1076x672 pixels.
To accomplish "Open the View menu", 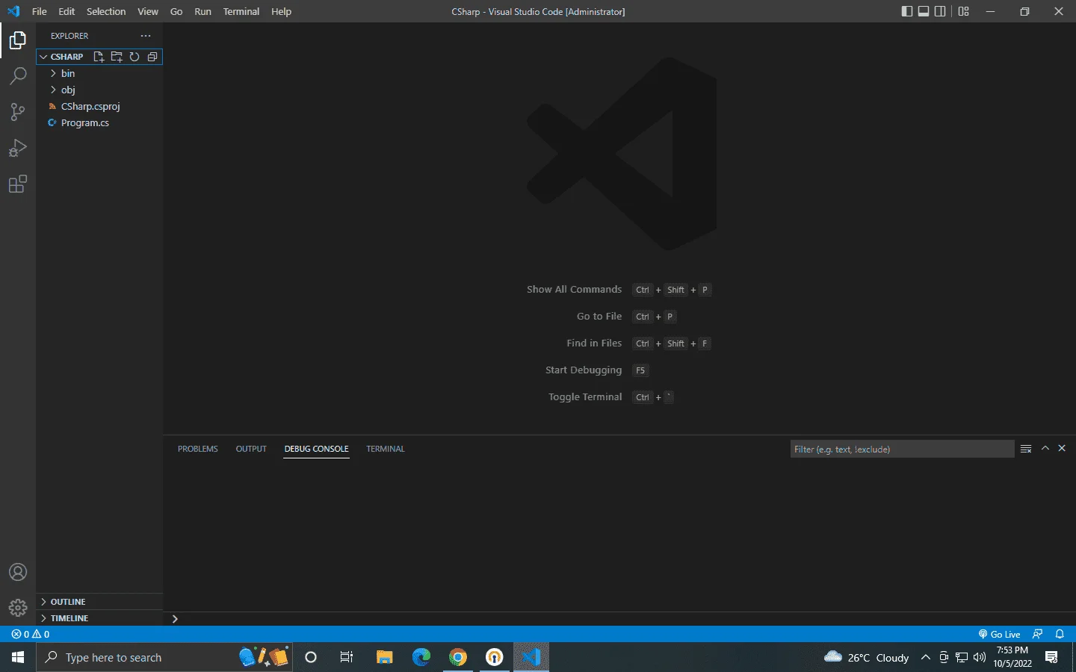I will pyautogui.click(x=148, y=11).
